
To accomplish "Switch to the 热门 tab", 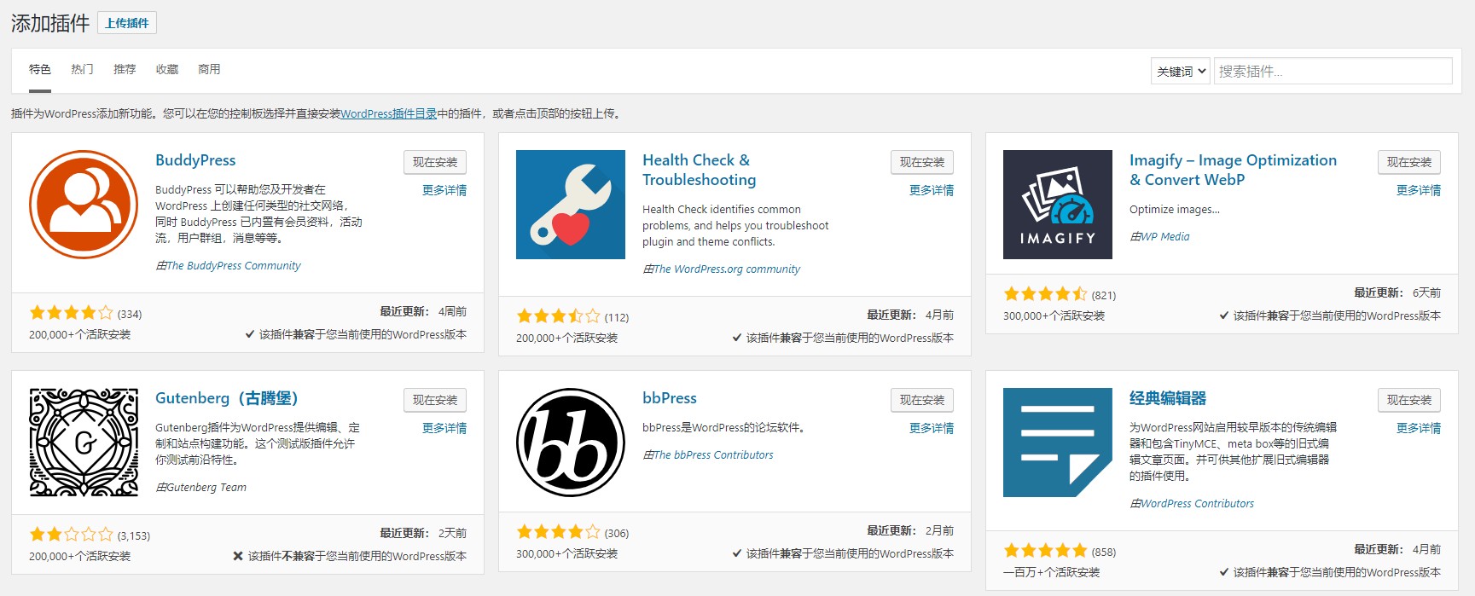I will pos(82,69).
